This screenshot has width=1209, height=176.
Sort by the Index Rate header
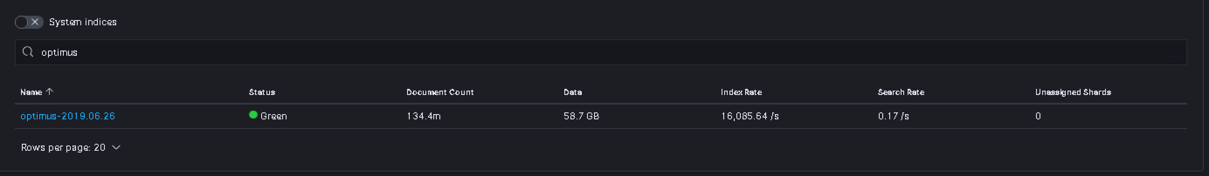741,92
